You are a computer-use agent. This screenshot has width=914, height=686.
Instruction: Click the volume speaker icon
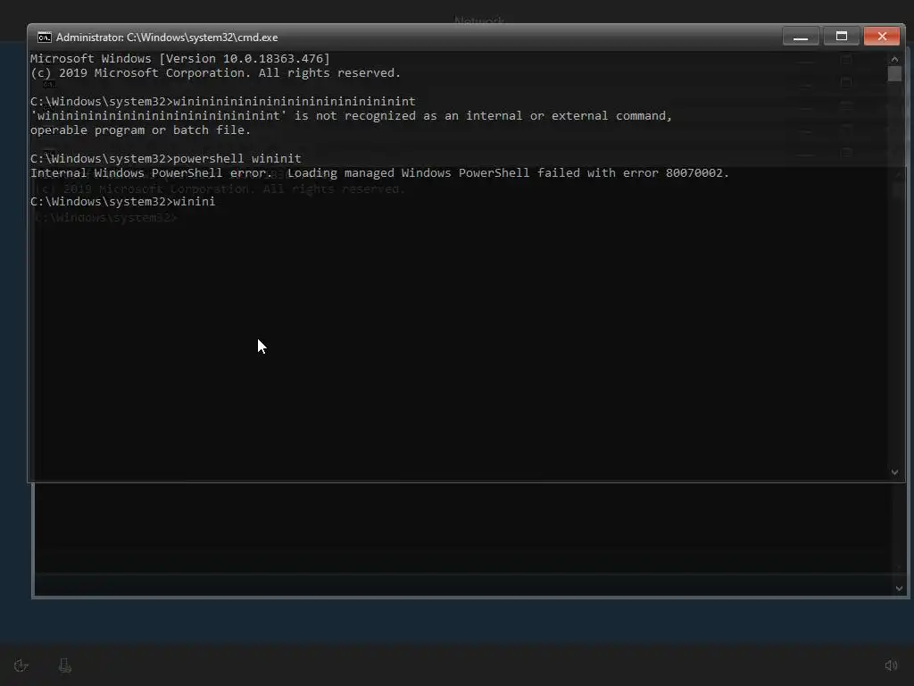click(892, 665)
